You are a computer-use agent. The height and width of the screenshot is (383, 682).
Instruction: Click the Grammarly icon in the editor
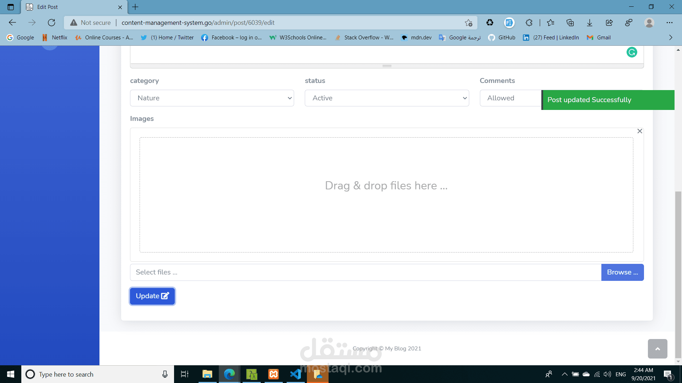point(632,52)
